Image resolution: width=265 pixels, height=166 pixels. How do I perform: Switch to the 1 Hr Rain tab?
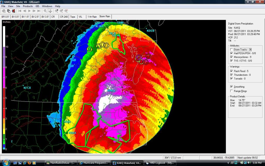tap(92, 17)
